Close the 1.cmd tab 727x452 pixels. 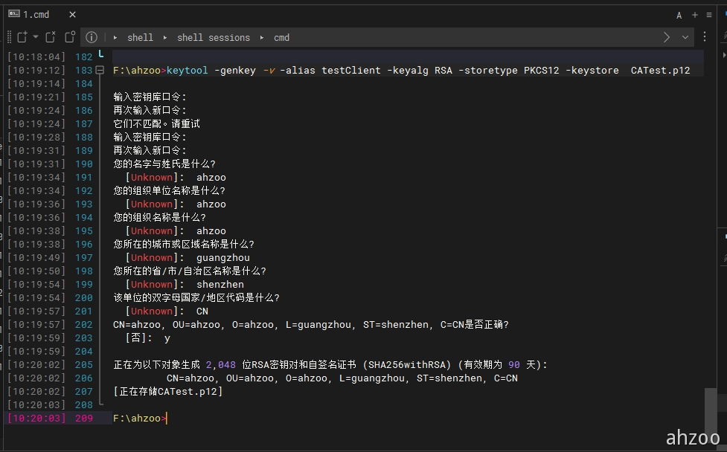coord(72,14)
